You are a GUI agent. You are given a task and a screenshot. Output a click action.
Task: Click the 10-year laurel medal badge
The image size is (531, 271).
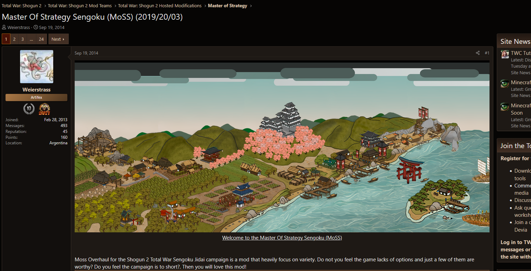[29, 109]
